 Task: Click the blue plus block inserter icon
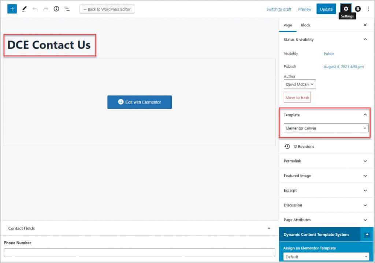coord(12,9)
